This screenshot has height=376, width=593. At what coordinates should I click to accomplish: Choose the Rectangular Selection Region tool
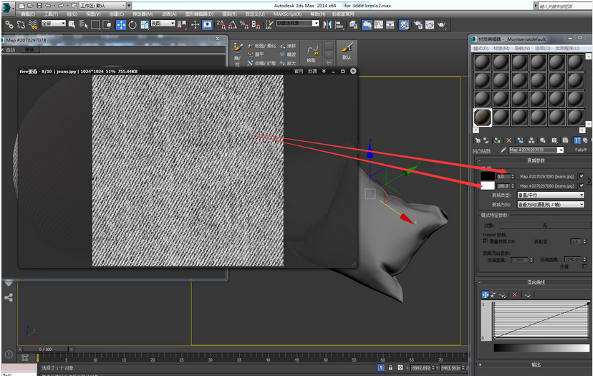[x=95, y=24]
